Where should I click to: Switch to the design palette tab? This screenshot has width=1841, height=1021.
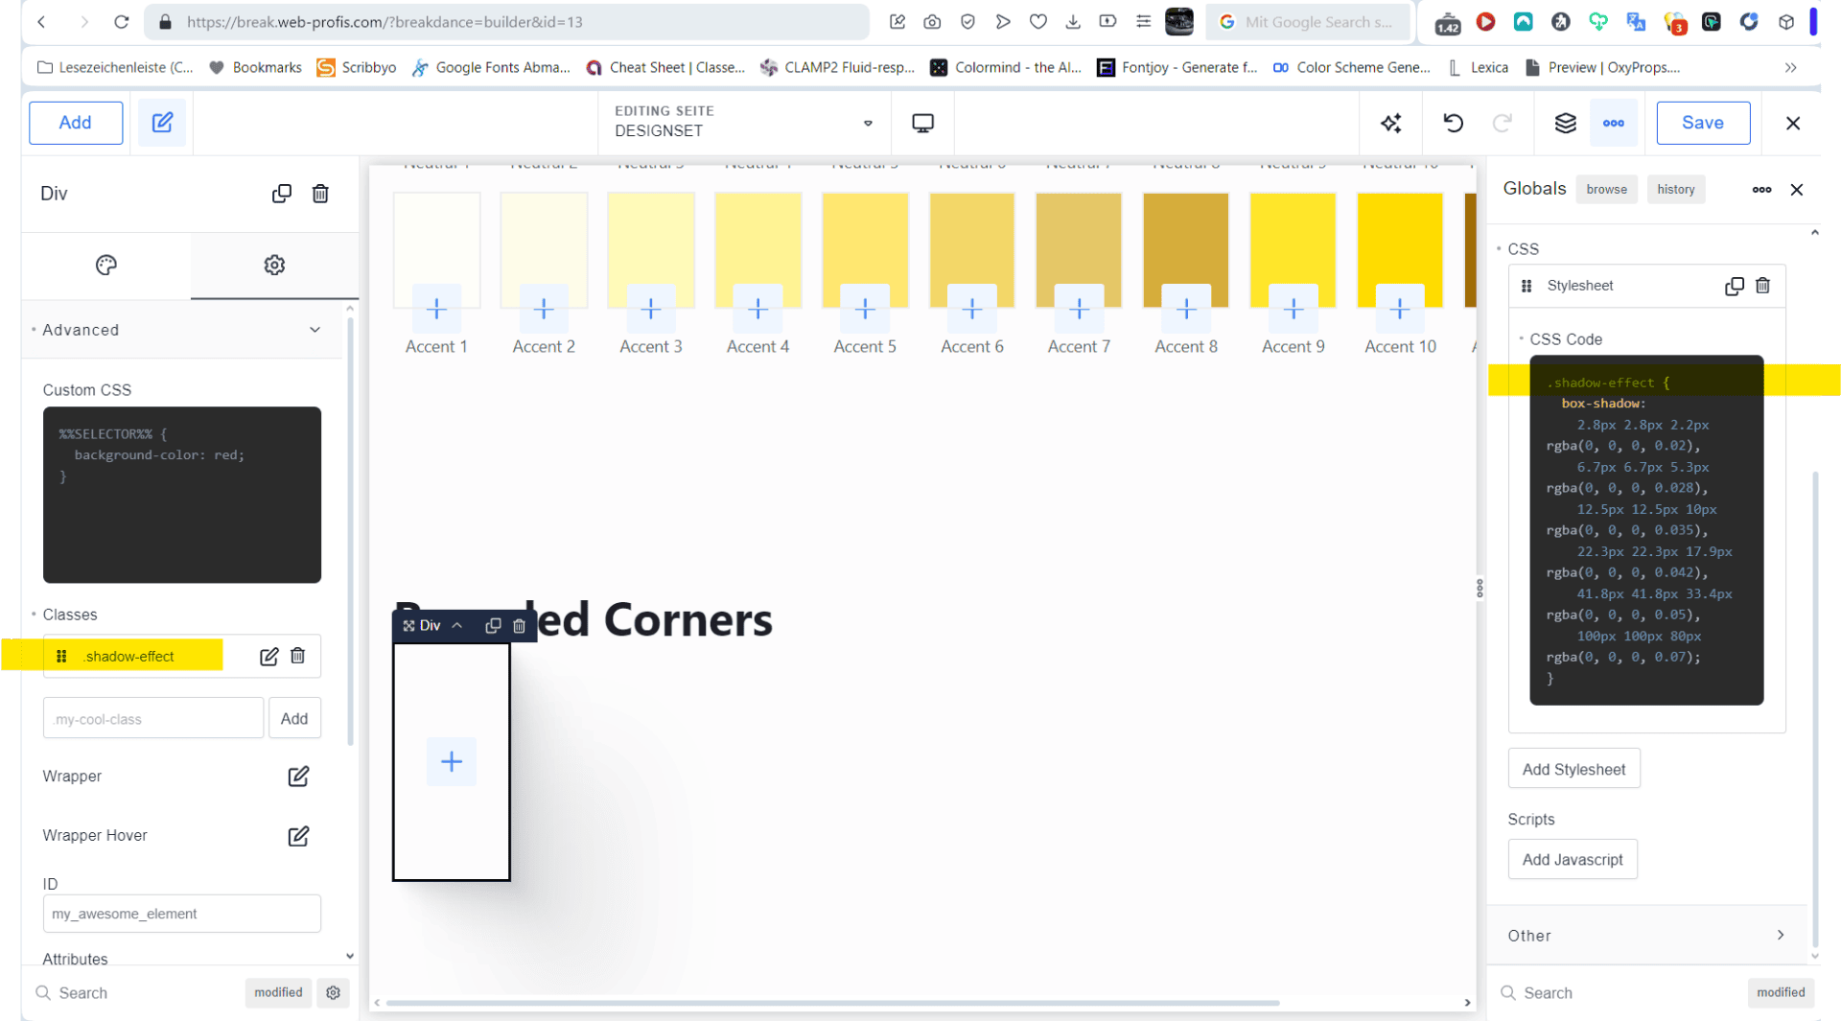(106, 266)
